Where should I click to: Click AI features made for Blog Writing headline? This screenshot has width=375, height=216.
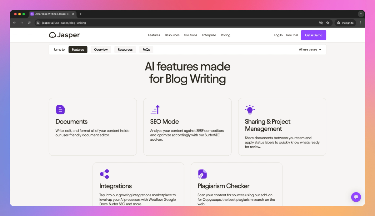pyautogui.click(x=187, y=73)
